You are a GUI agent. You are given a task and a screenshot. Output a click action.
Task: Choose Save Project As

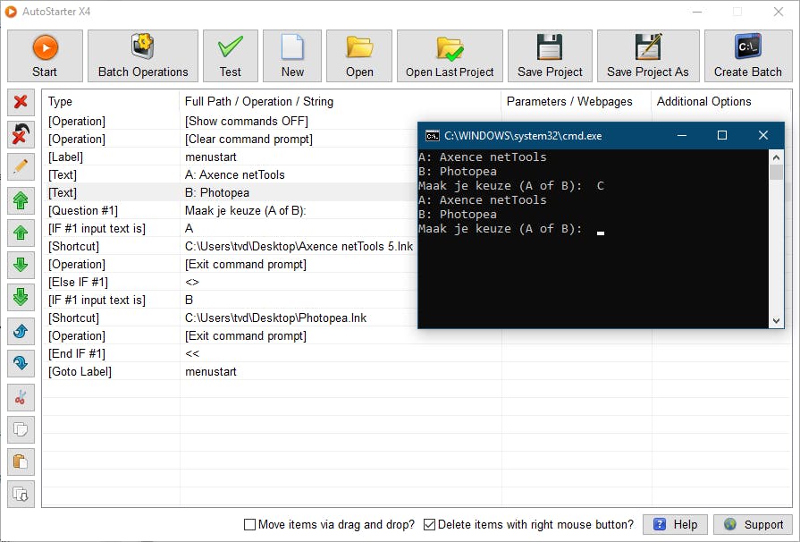click(x=648, y=55)
